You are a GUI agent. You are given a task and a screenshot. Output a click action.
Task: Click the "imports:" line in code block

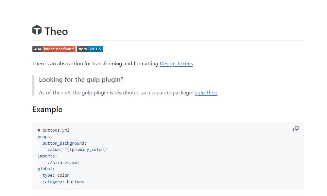[47, 156]
